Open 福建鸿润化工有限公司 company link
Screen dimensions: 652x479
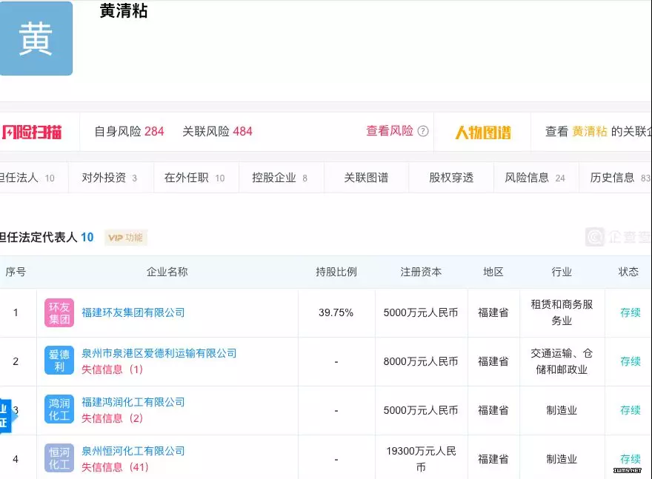(133, 402)
